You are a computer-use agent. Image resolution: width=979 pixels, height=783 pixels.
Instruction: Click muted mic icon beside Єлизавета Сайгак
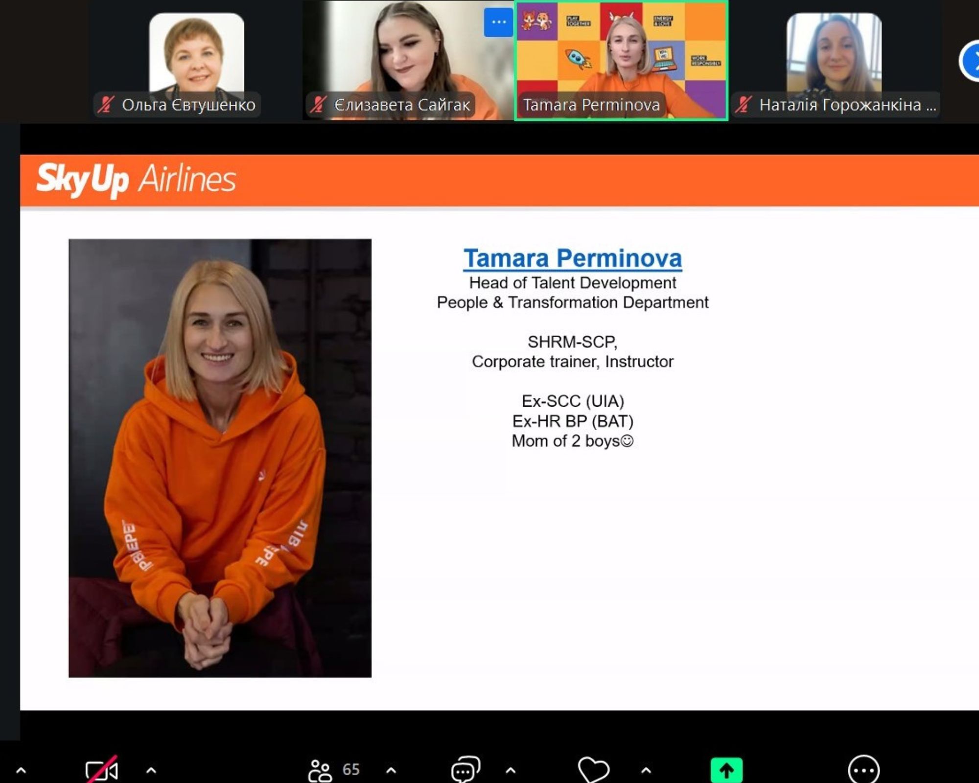[x=318, y=105]
